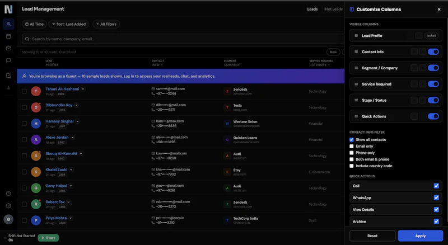This screenshot has width=448, height=245.
Task: Click the Etsy company logo icon
Action: coord(227,172)
